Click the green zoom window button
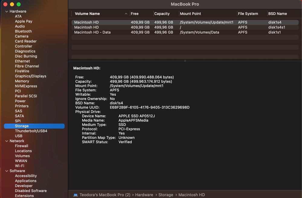 (x=19, y=4)
